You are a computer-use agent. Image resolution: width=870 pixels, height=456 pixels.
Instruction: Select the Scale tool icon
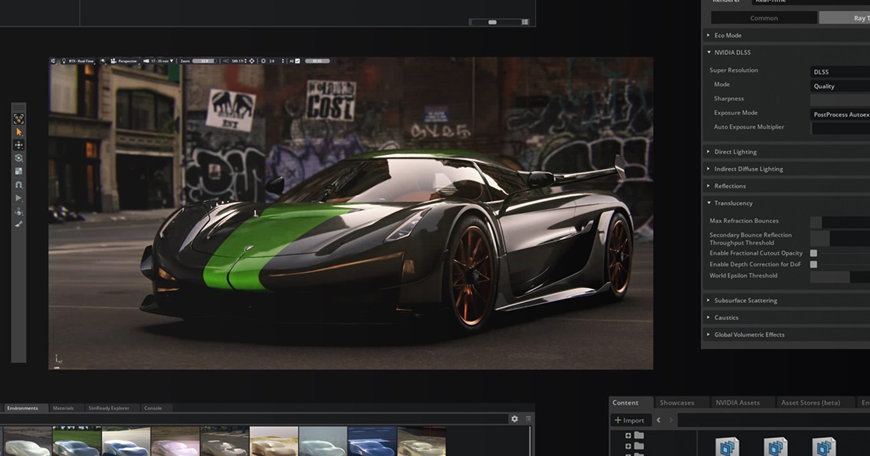pos(19,171)
